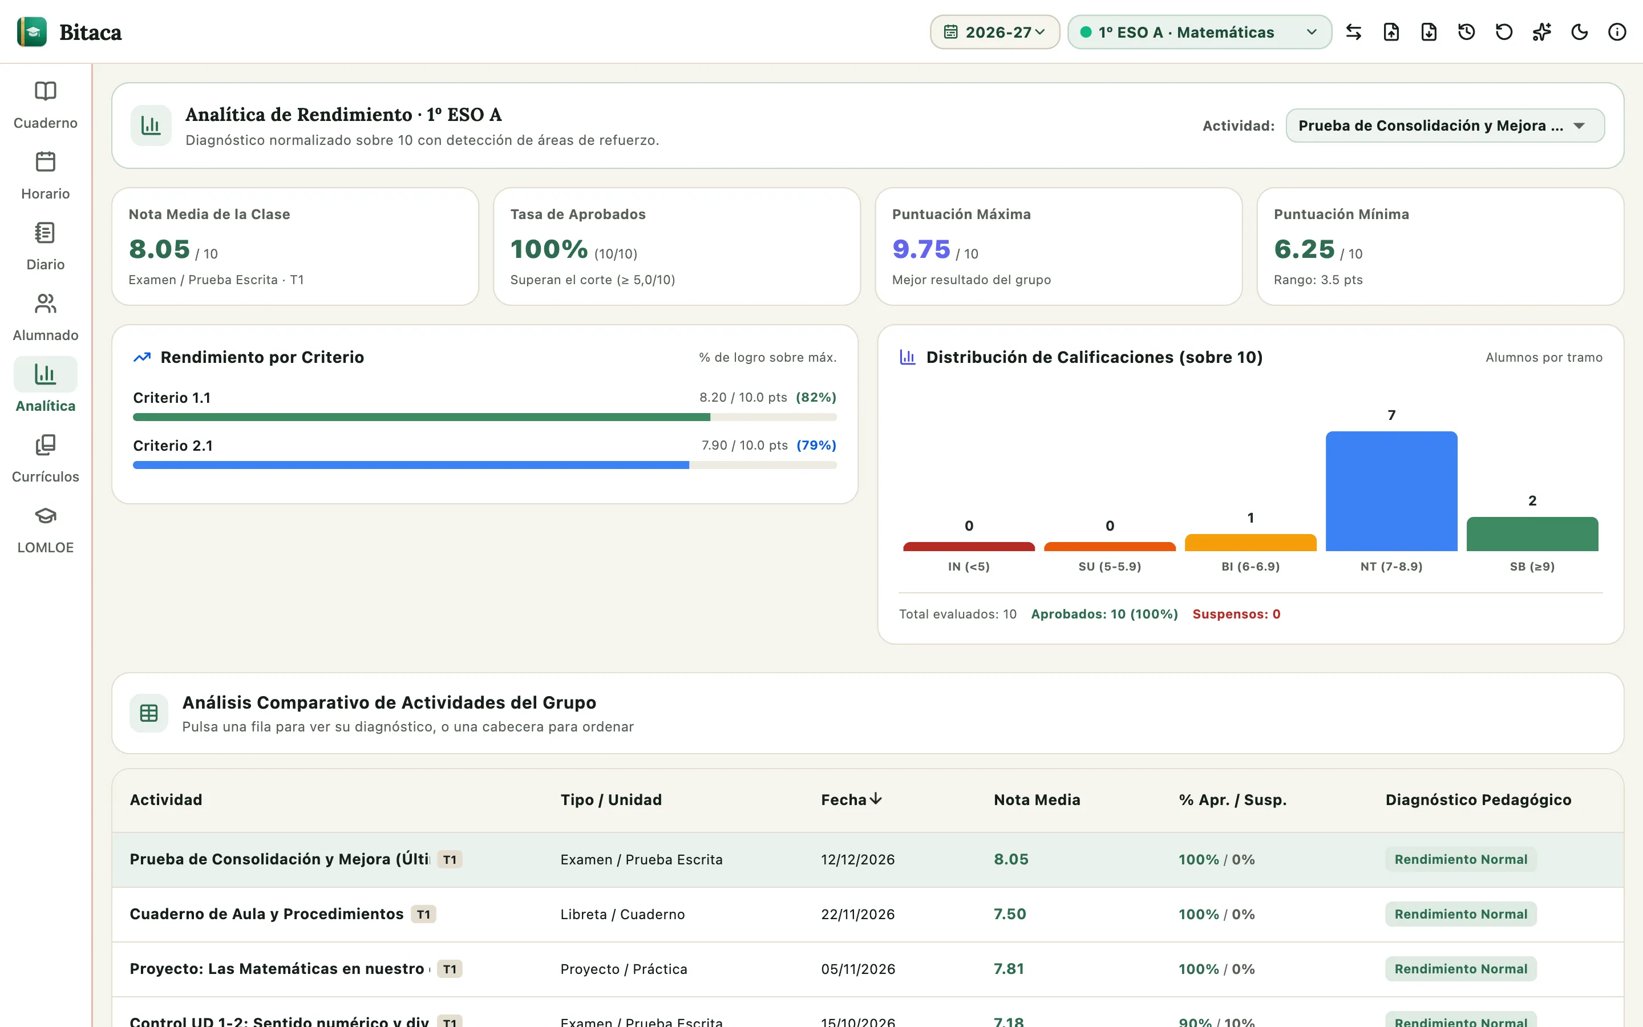
Task: Open the Currículos section
Action: pos(46,459)
